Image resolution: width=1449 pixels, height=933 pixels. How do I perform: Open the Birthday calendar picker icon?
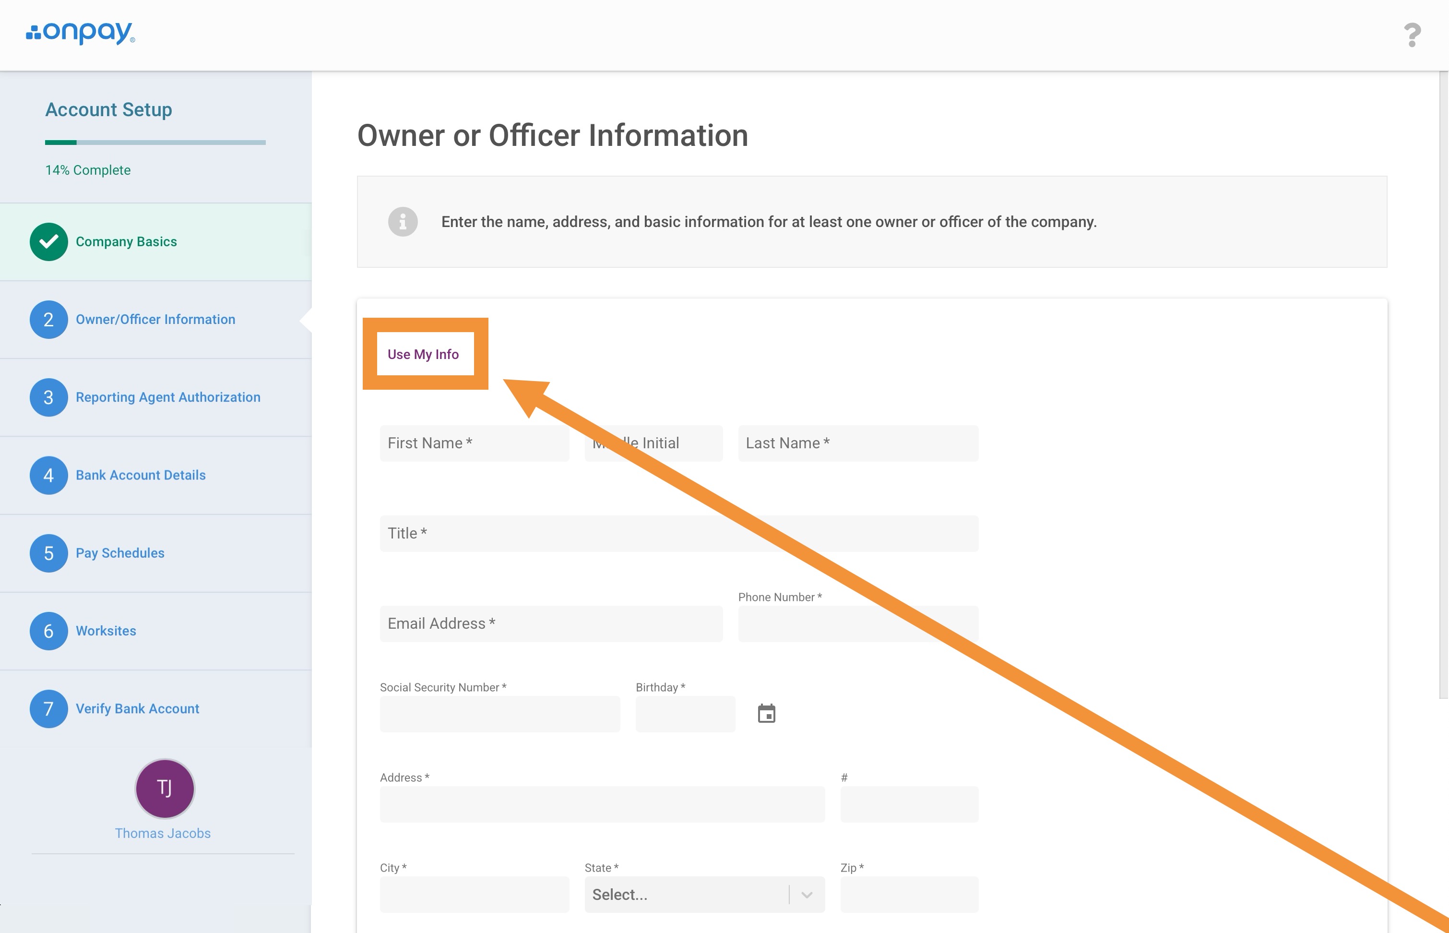[x=766, y=714]
